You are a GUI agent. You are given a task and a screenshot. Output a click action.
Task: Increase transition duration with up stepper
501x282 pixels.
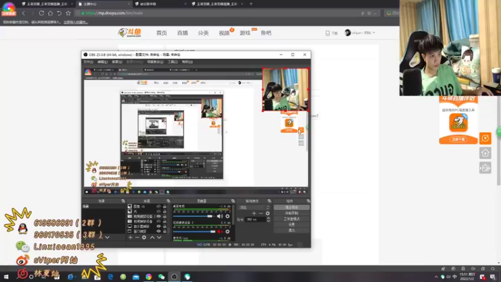click(268, 218)
